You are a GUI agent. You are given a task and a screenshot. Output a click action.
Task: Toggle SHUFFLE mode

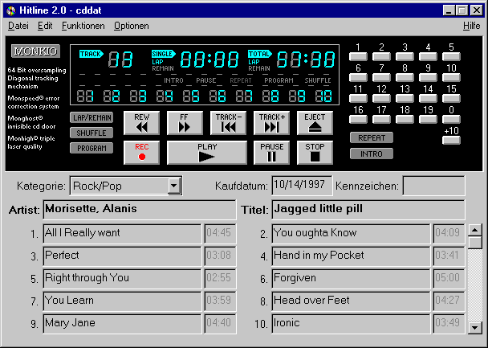[x=91, y=133]
